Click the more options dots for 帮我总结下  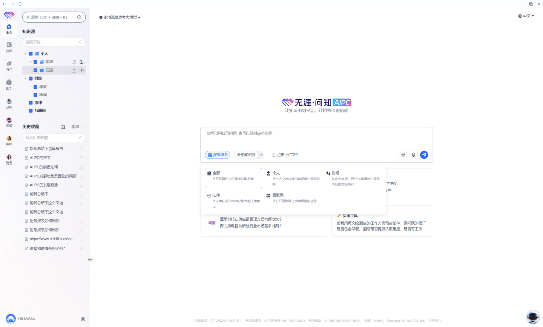(81, 194)
